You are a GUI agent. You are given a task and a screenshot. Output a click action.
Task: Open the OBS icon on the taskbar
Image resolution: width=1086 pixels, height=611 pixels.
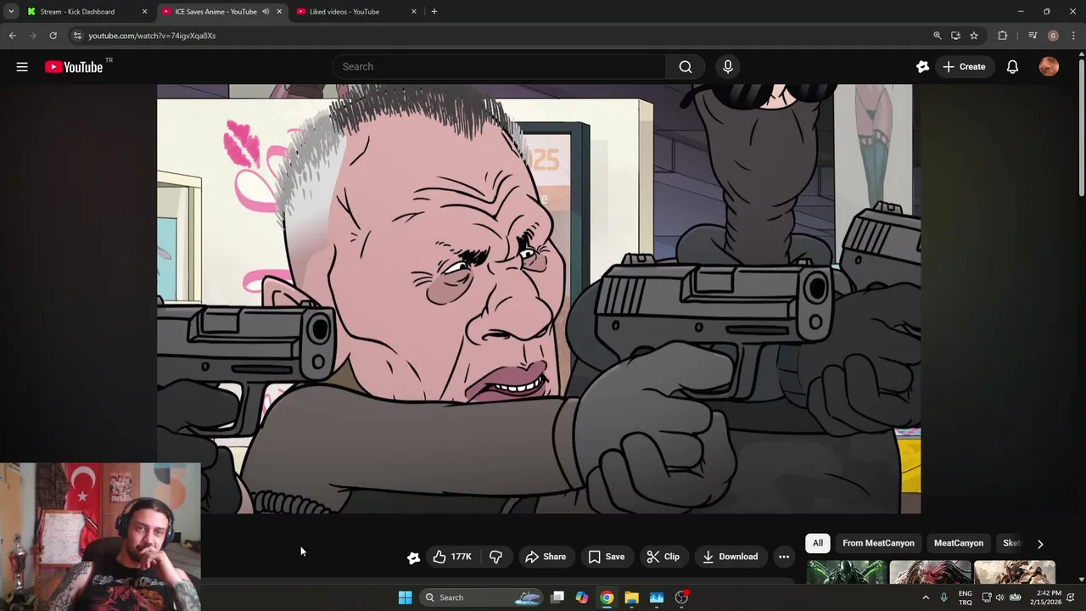click(681, 597)
